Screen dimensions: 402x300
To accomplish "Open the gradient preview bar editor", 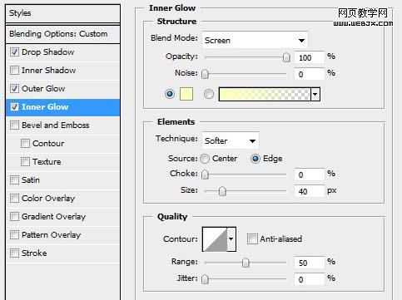I will 265,94.
